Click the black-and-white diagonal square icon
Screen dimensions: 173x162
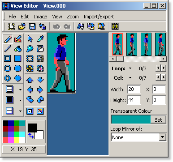[30, 111]
